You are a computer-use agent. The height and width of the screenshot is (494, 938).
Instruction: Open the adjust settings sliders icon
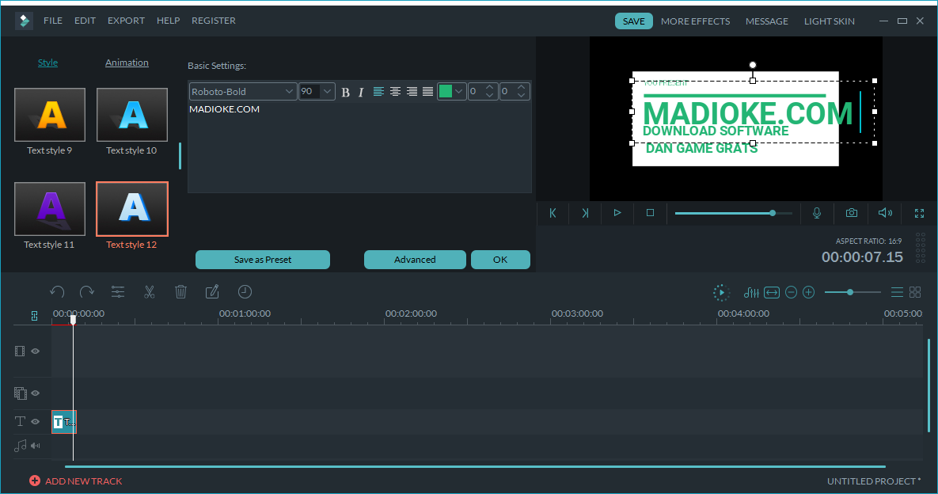[x=118, y=292]
